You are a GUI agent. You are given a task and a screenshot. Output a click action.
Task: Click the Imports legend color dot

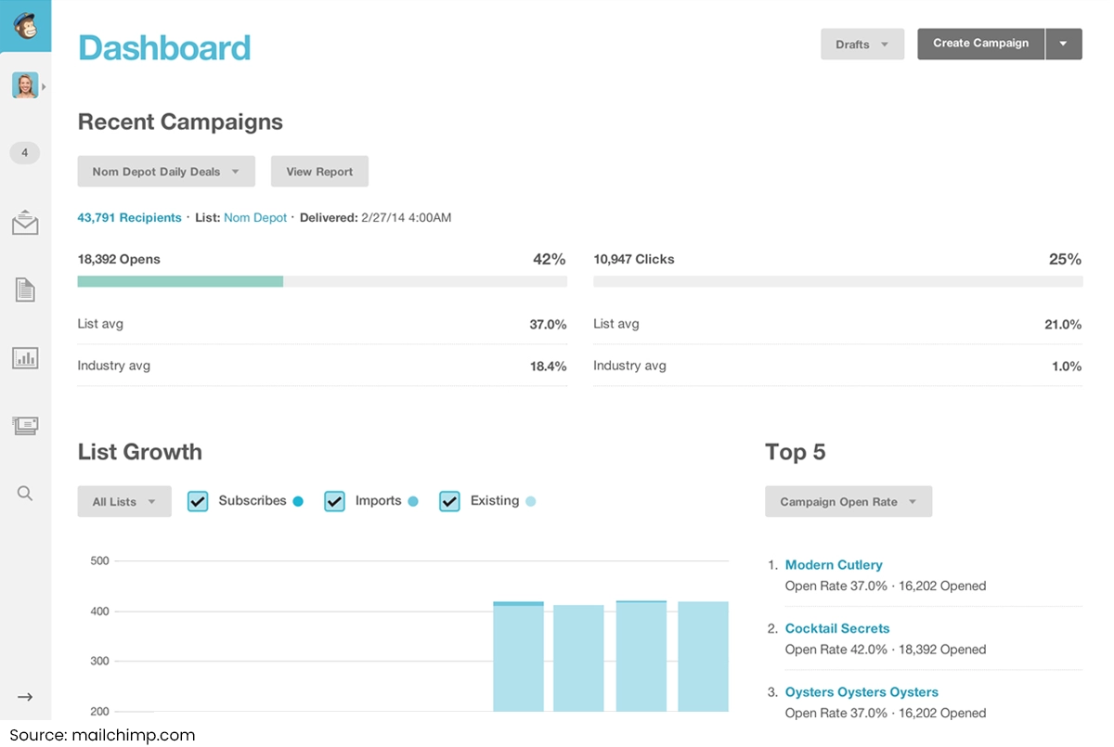pyautogui.click(x=413, y=501)
